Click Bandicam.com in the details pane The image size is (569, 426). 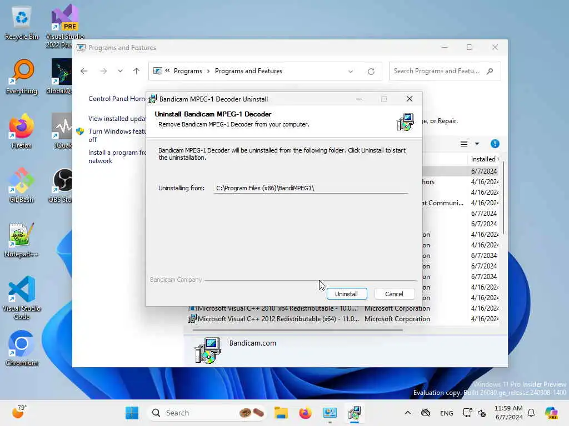click(x=253, y=343)
